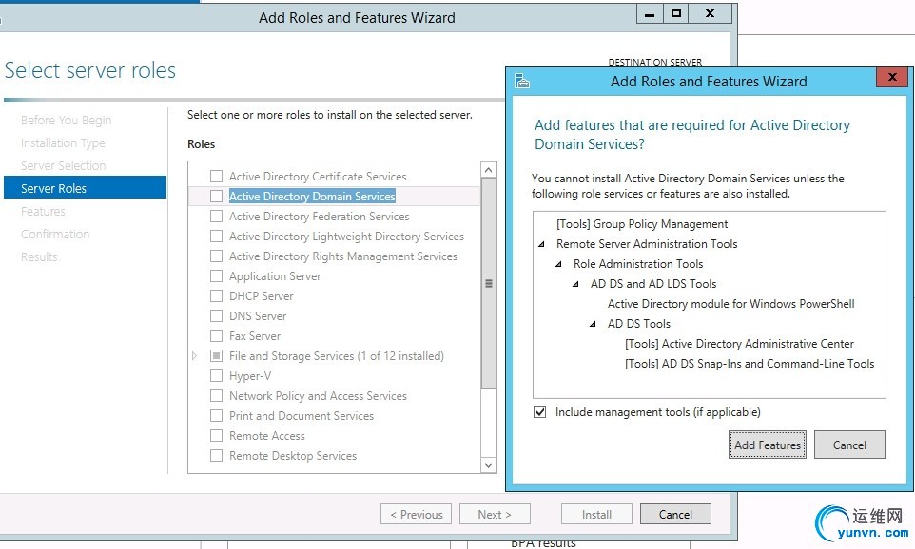Click the Add Features button
Screen dimensions: 915x549
(768, 445)
